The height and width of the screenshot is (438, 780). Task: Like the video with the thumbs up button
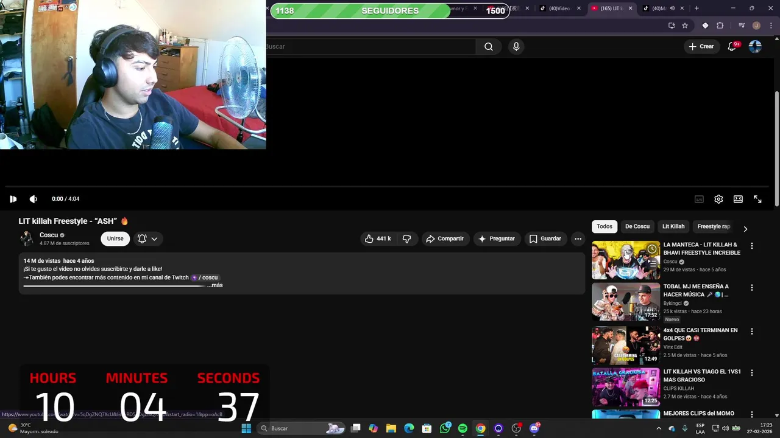click(x=378, y=238)
